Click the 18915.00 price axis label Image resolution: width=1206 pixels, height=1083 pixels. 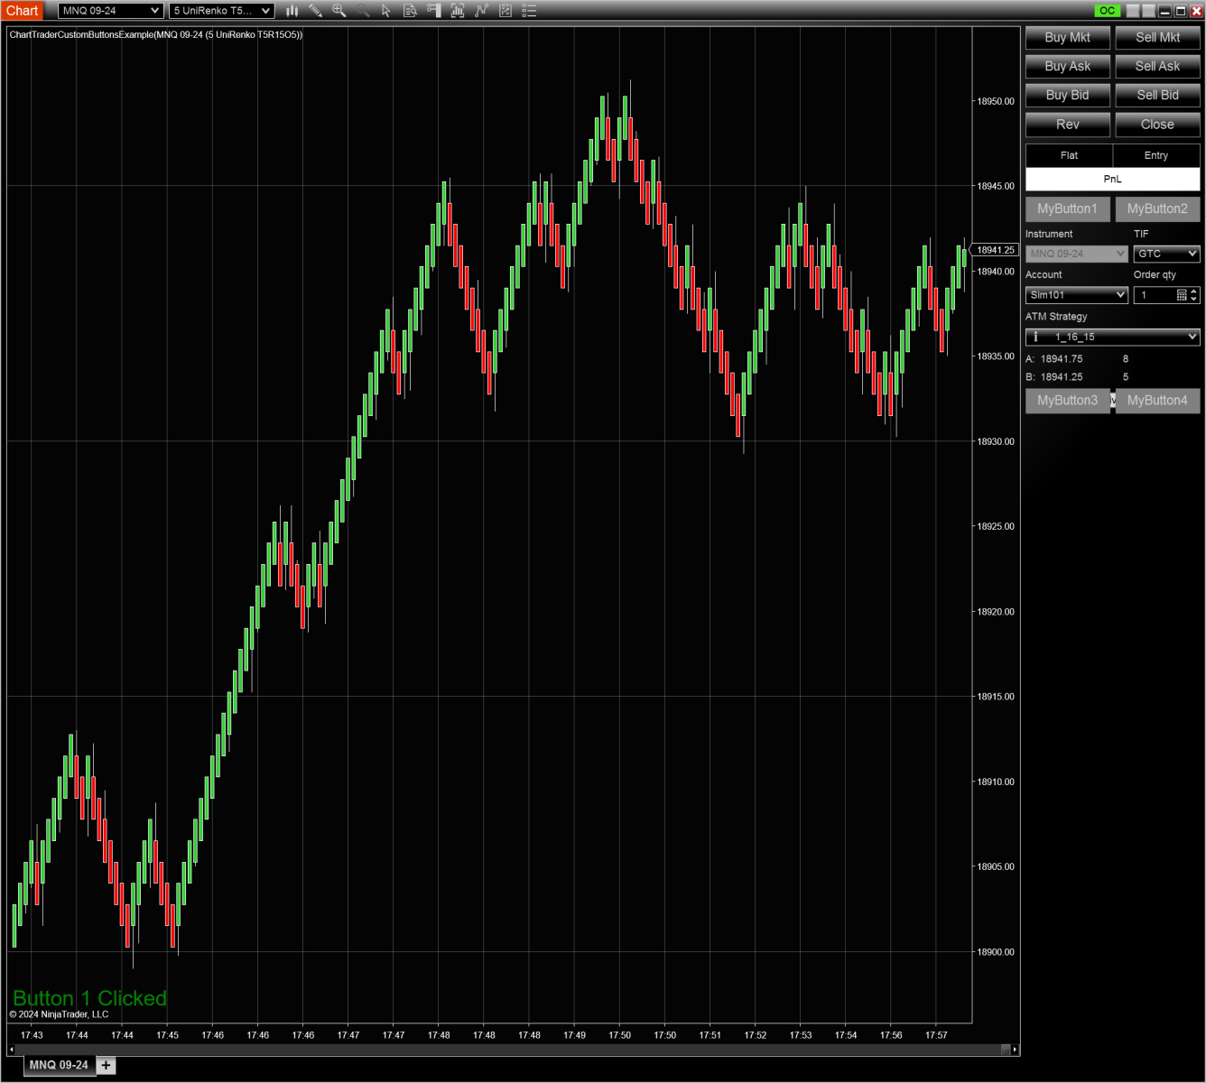[x=996, y=697]
